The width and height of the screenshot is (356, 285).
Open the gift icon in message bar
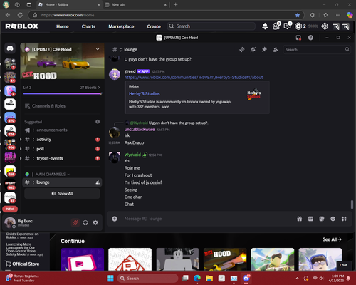pos(300,219)
